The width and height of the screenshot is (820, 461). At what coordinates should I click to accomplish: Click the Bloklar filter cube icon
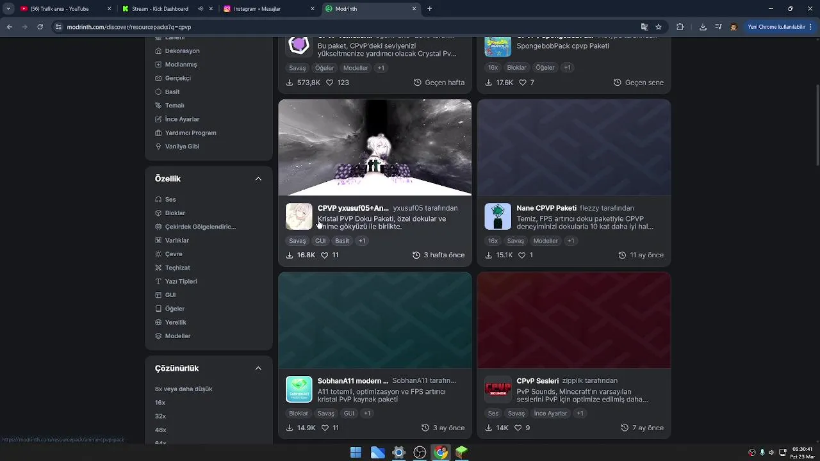click(x=158, y=213)
